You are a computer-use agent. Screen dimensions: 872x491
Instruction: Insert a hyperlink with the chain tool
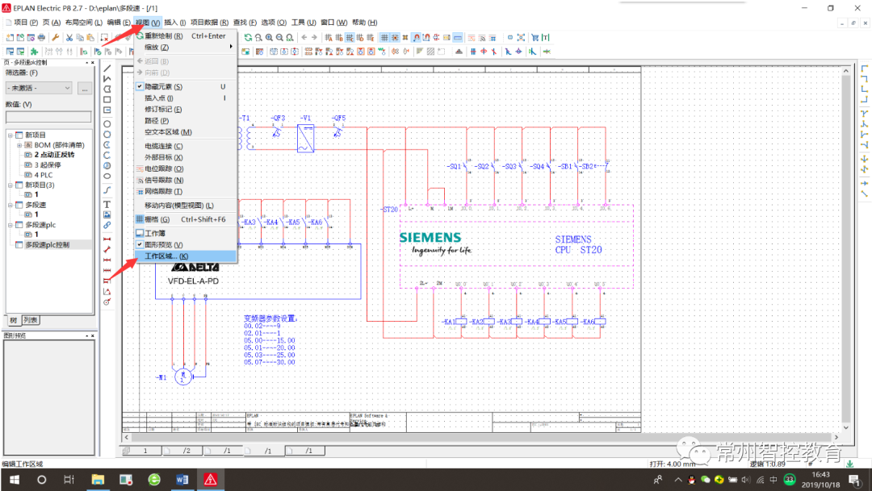click(107, 225)
